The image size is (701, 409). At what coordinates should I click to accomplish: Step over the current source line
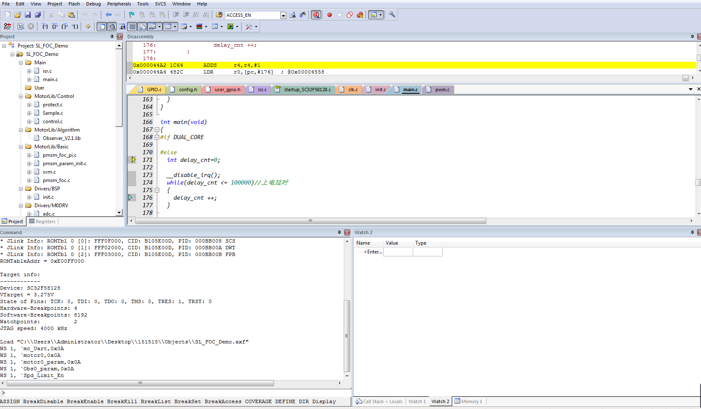[x=55, y=26]
